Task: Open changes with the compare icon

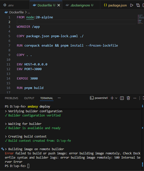Action: pos(138,5)
